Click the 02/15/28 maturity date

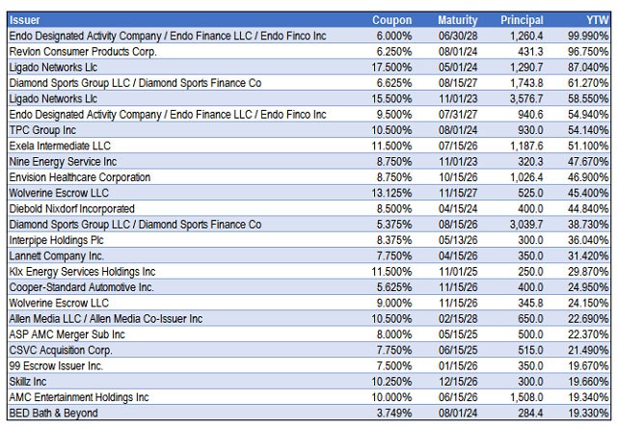[458, 318]
